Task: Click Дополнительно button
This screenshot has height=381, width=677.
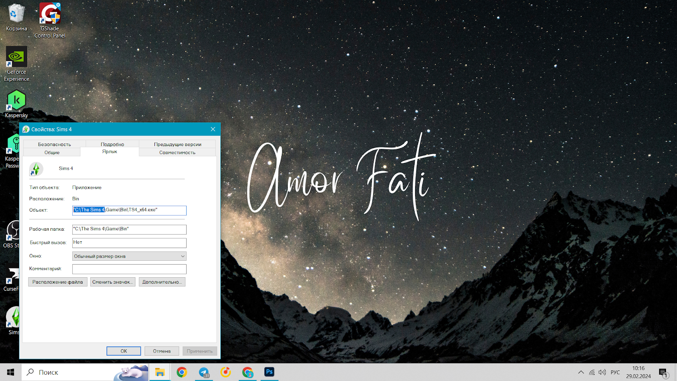Action: click(162, 282)
